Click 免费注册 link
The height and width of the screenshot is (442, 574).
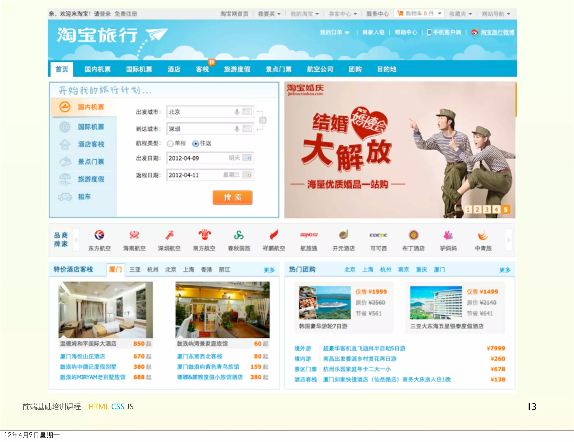(126, 14)
